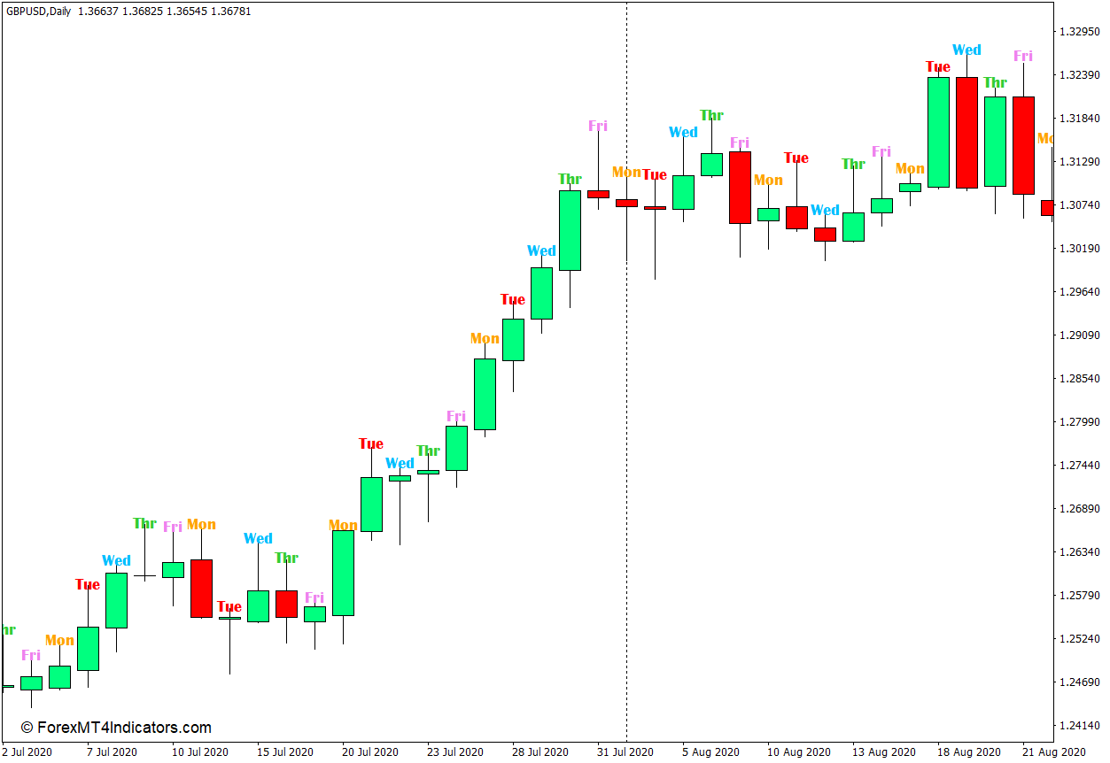Click price level 1.30190 on the axis
1110x763 pixels.
(1079, 249)
